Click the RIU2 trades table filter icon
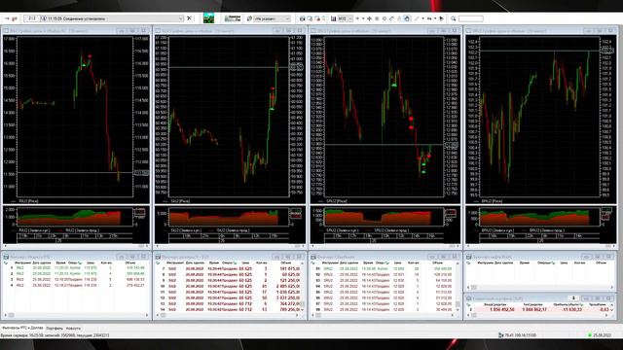The width and height of the screenshot is (623, 350). pyautogui.click(x=7, y=262)
